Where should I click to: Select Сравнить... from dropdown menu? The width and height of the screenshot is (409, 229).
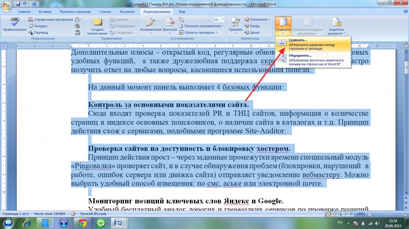(x=313, y=44)
